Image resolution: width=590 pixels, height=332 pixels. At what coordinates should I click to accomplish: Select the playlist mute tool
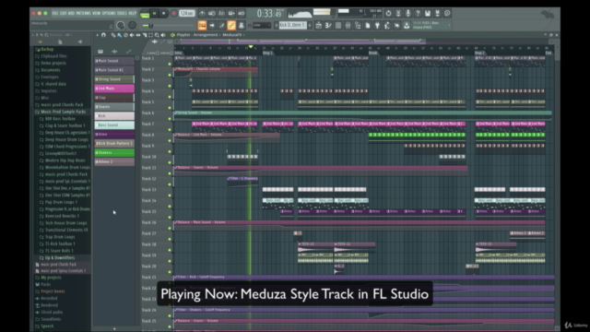coord(132,35)
